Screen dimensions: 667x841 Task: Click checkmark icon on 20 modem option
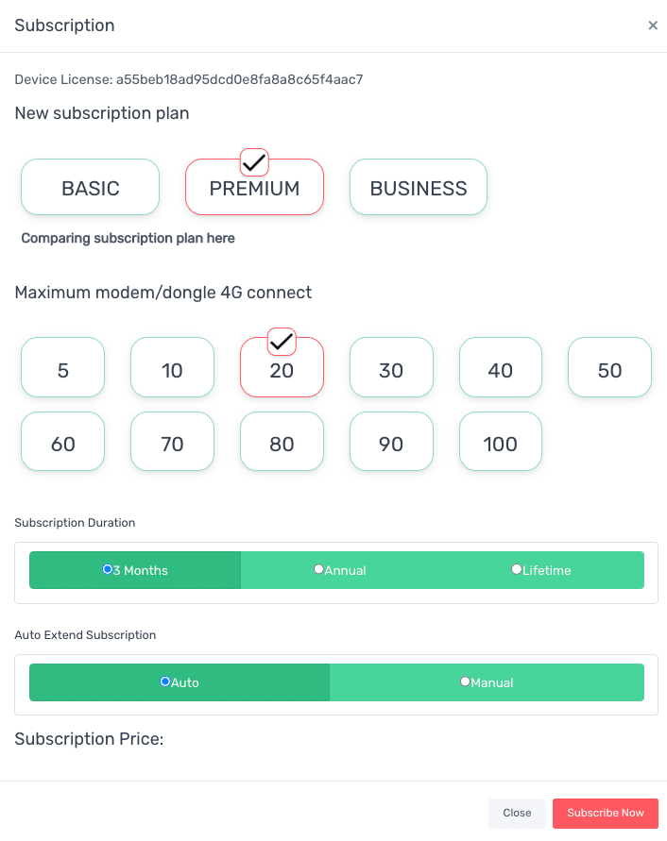click(282, 341)
